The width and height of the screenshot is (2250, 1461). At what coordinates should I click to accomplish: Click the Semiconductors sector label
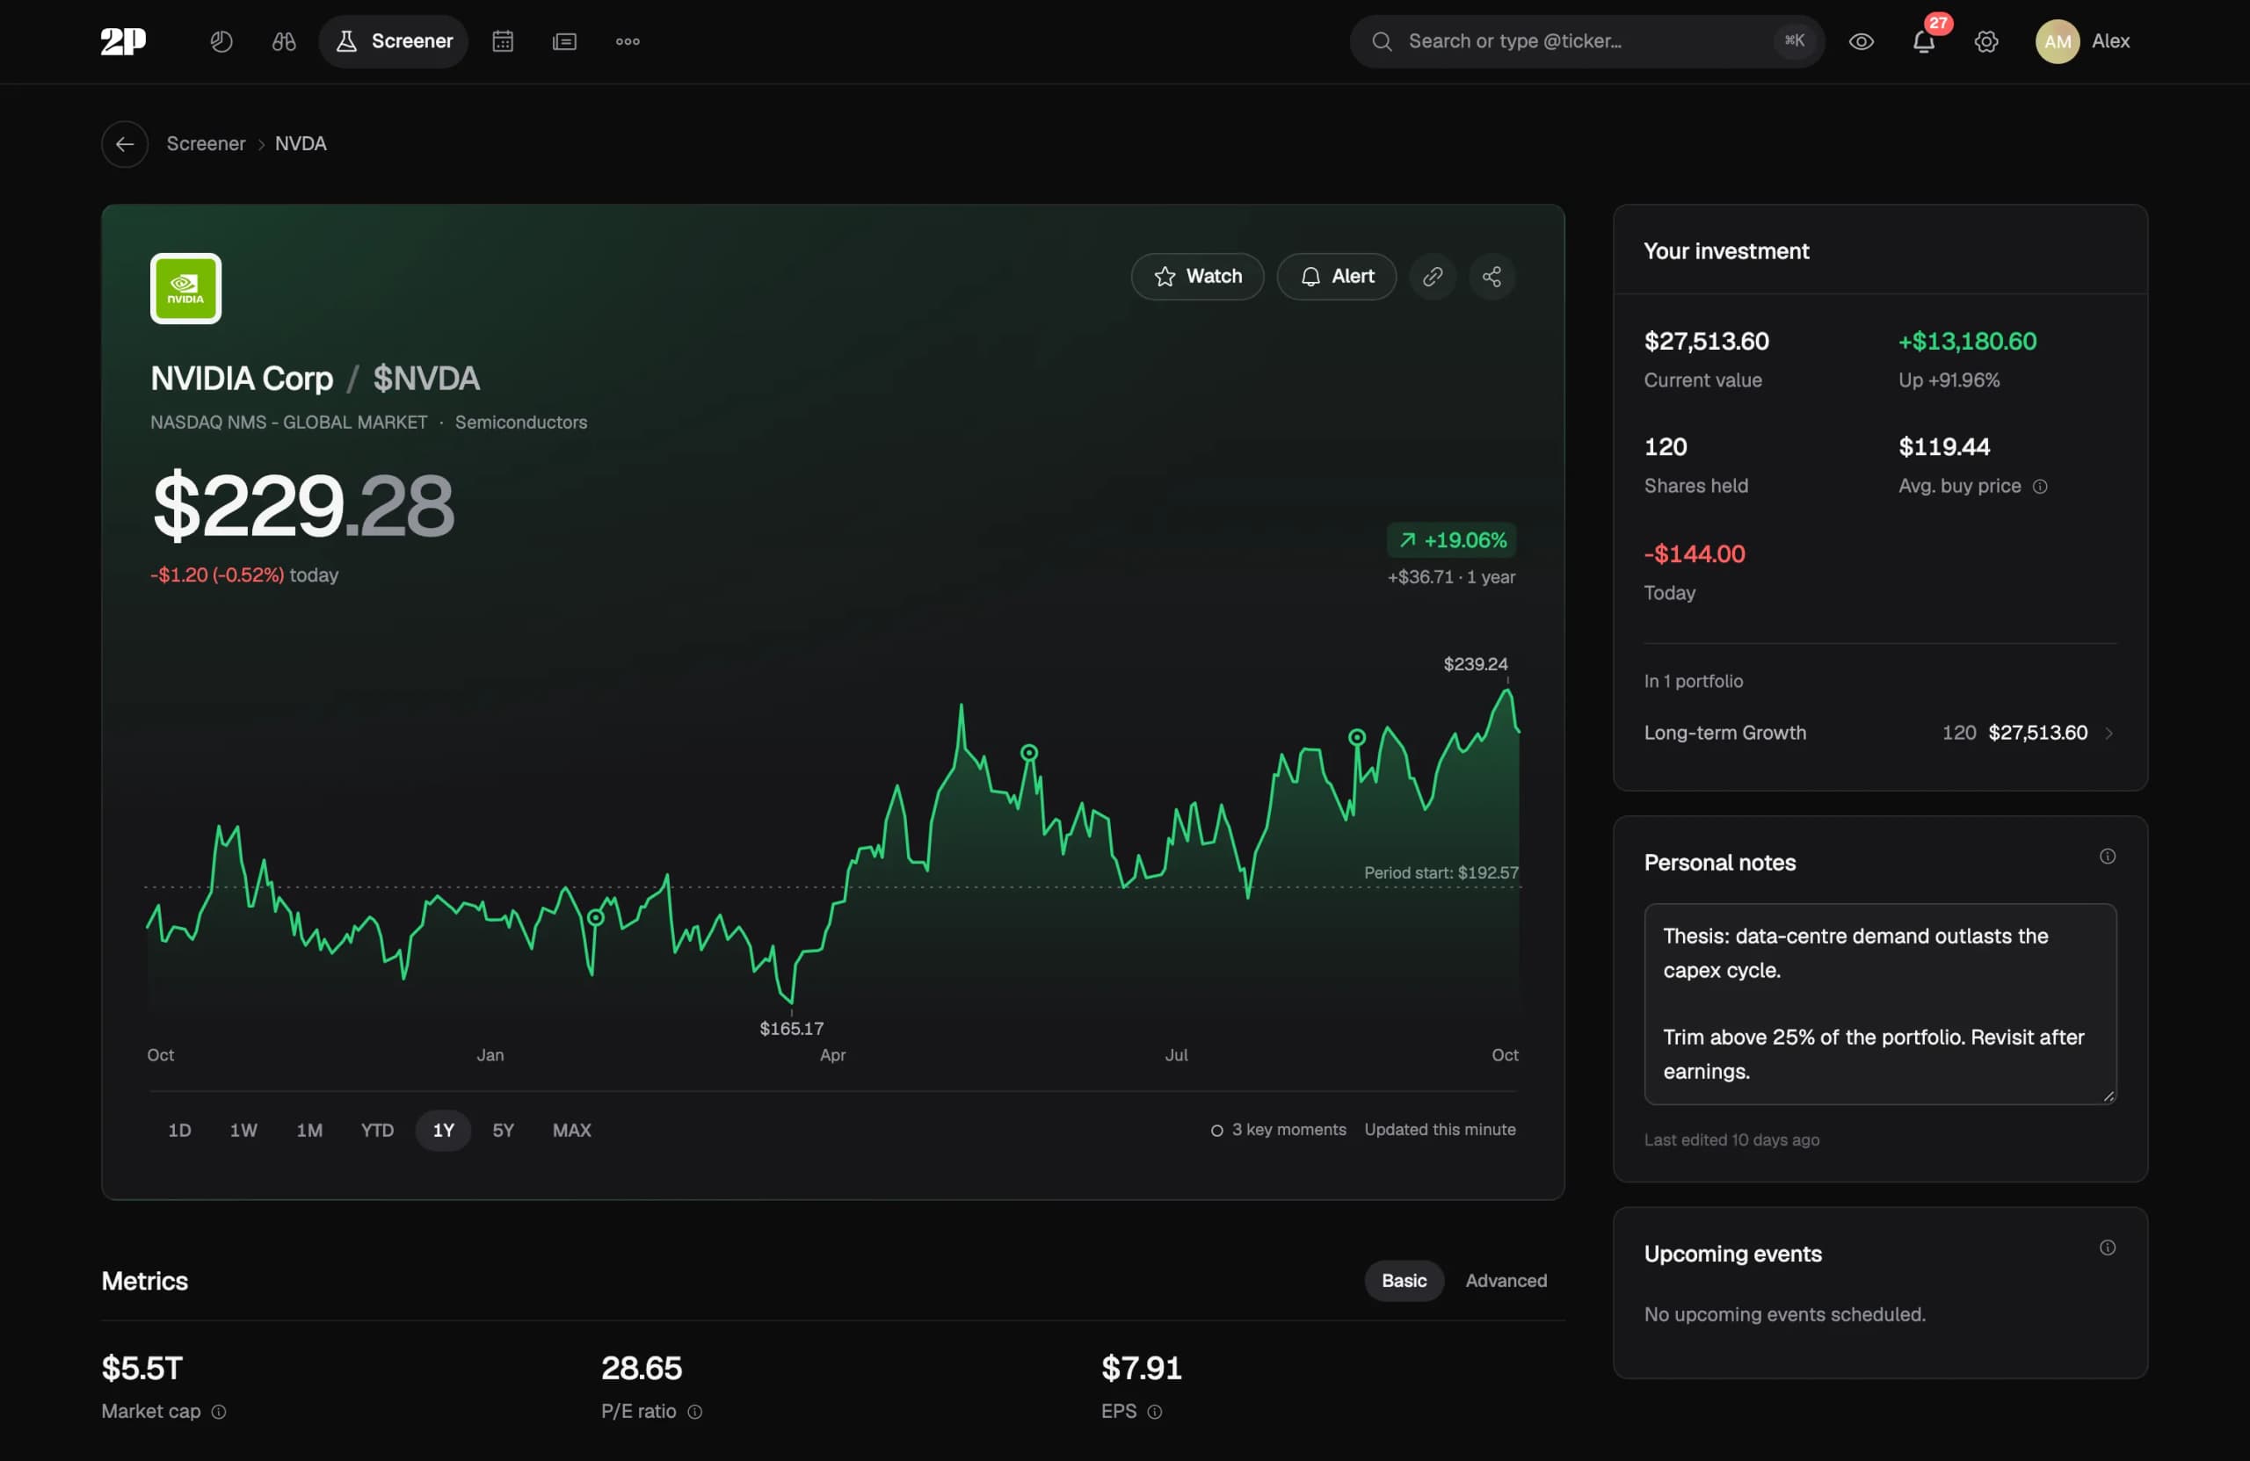[521, 423]
